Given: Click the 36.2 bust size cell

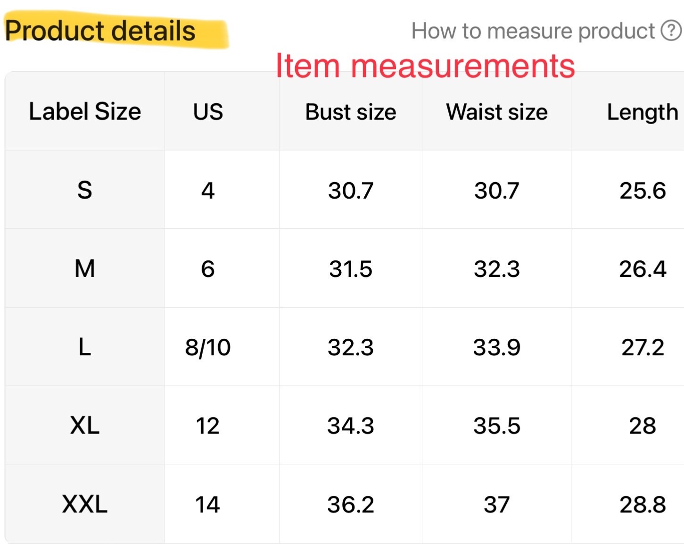Looking at the screenshot, I should 351,504.
